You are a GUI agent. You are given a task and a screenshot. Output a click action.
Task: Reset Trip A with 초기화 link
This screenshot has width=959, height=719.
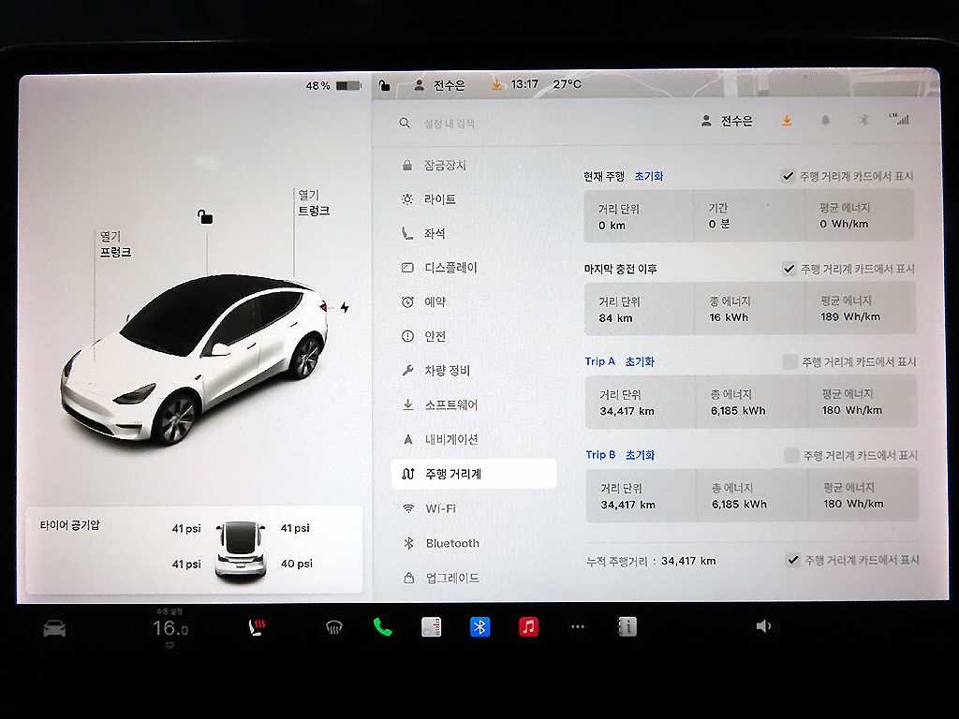640,361
